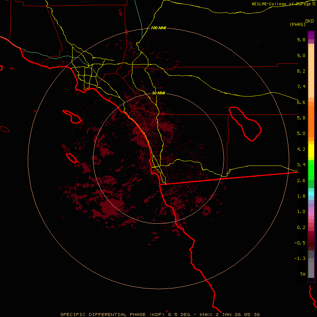Click the 2.6 scale value
The width and height of the screenshot is (317, 317).
(301, 181)
